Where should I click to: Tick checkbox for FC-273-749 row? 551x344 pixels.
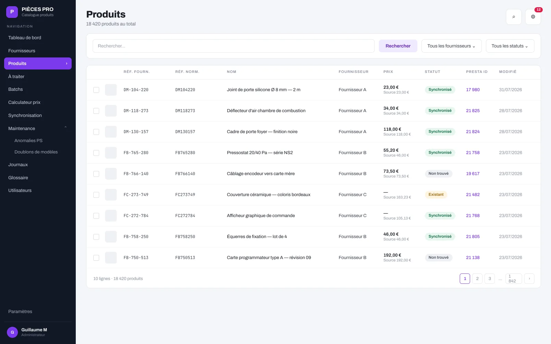[x=96, y=195]
